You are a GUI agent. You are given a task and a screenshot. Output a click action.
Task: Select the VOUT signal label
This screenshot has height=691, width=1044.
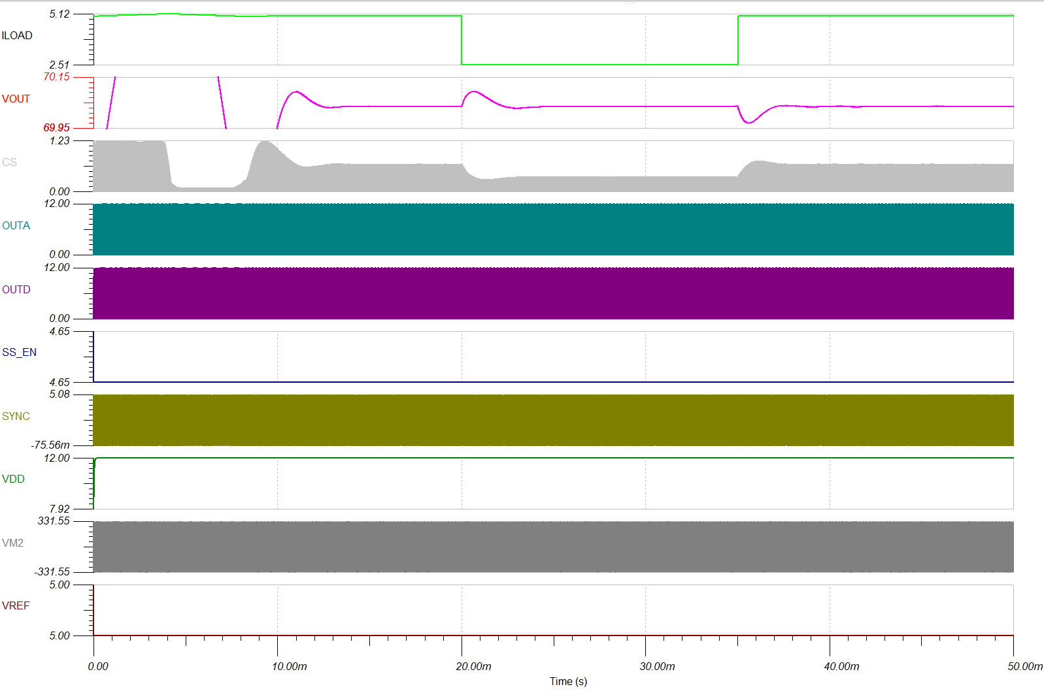(x=16, y=99)
